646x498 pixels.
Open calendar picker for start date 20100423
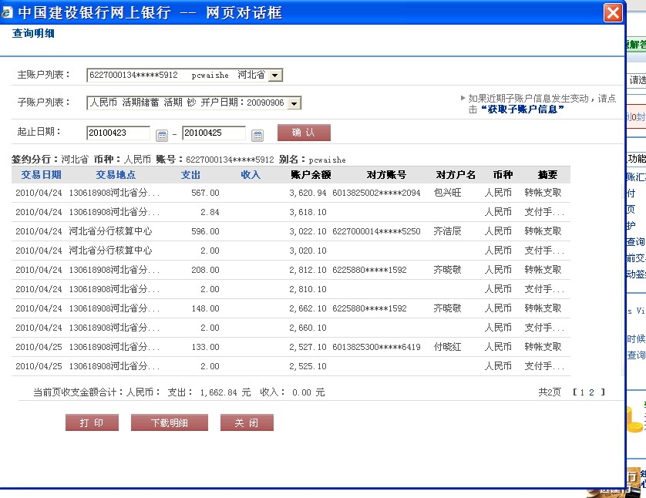[x=162, y=135]
